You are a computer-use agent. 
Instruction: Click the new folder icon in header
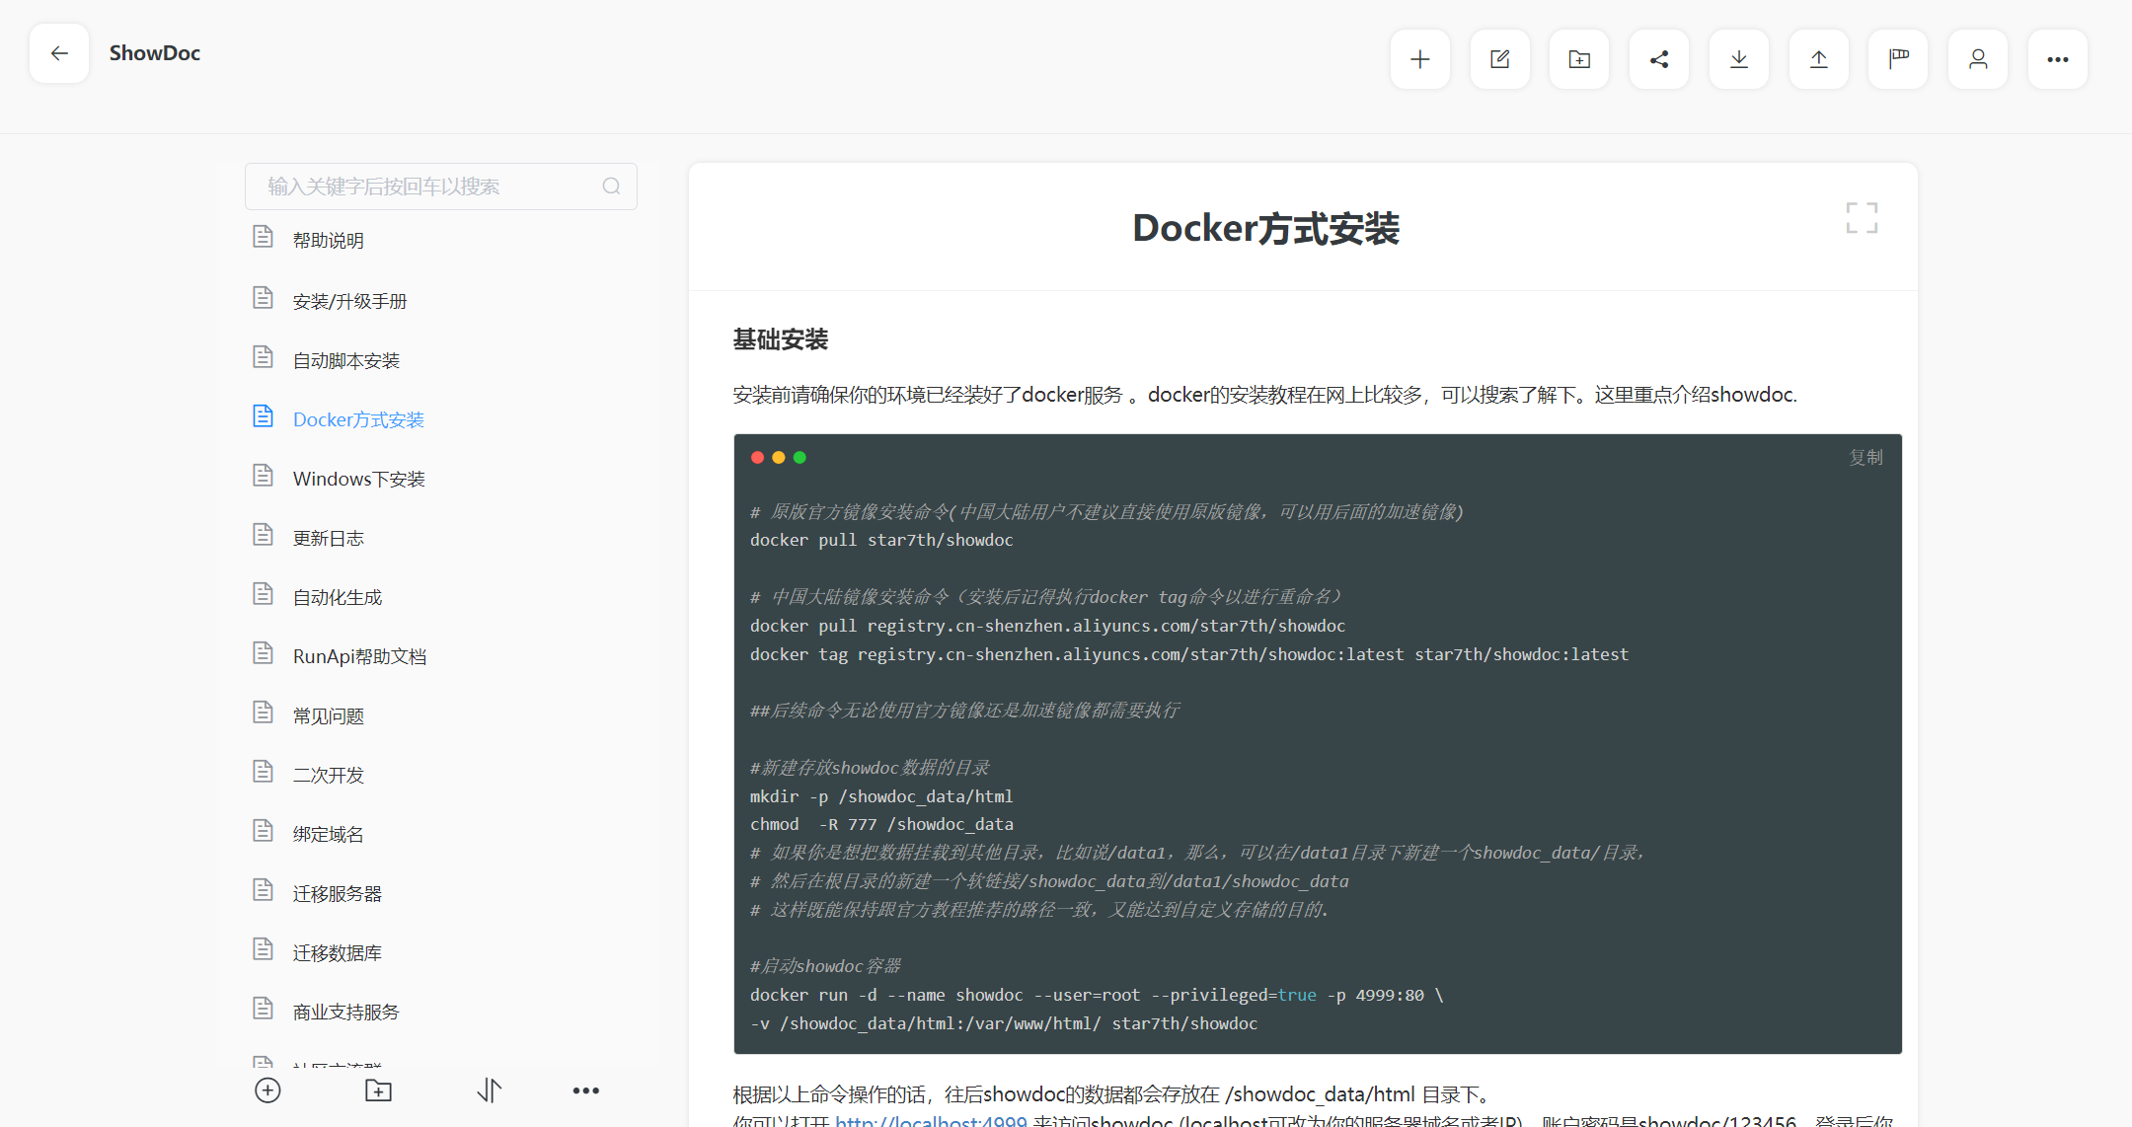(1579, 59)
